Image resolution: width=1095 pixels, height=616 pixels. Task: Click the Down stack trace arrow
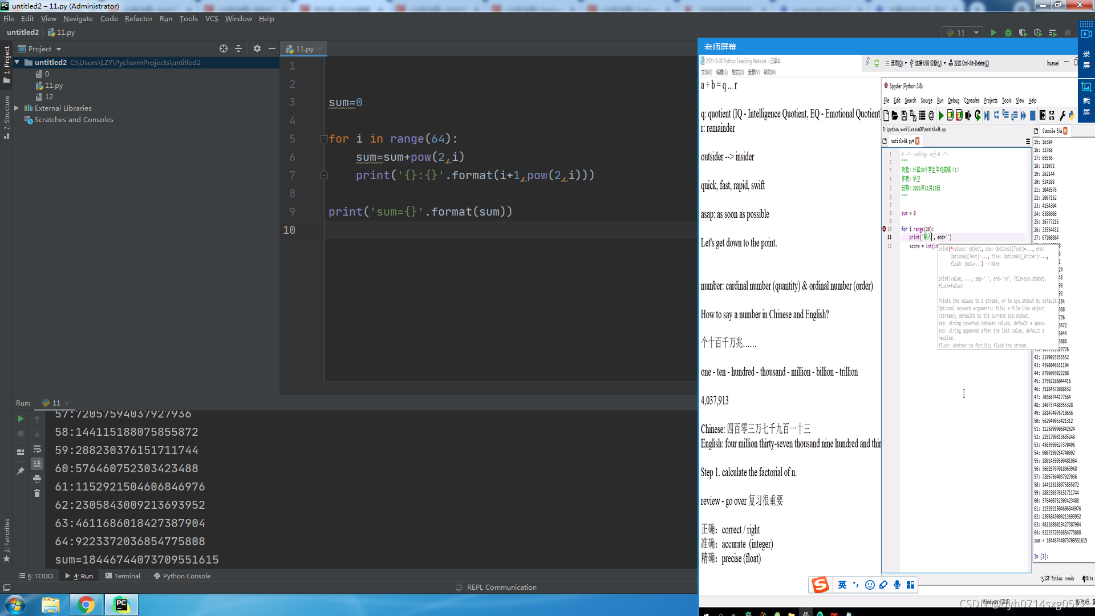[x=37, y=433]
